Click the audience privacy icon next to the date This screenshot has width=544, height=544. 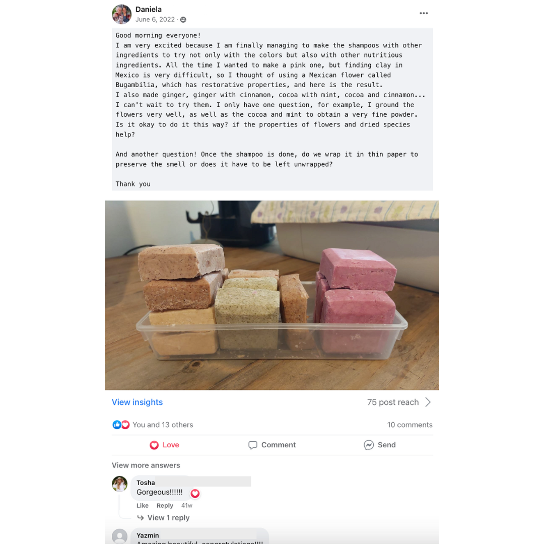click(x=183, y=20)
